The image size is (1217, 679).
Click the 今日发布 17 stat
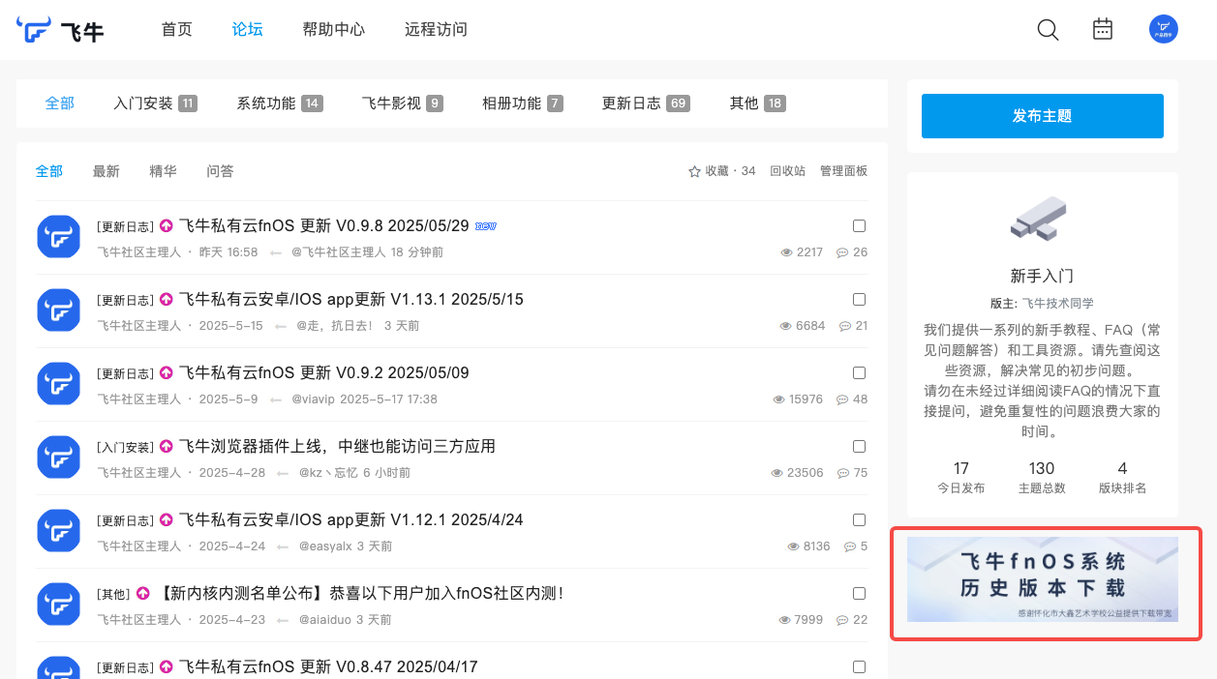pyautogui.click(x=960, y=478)
